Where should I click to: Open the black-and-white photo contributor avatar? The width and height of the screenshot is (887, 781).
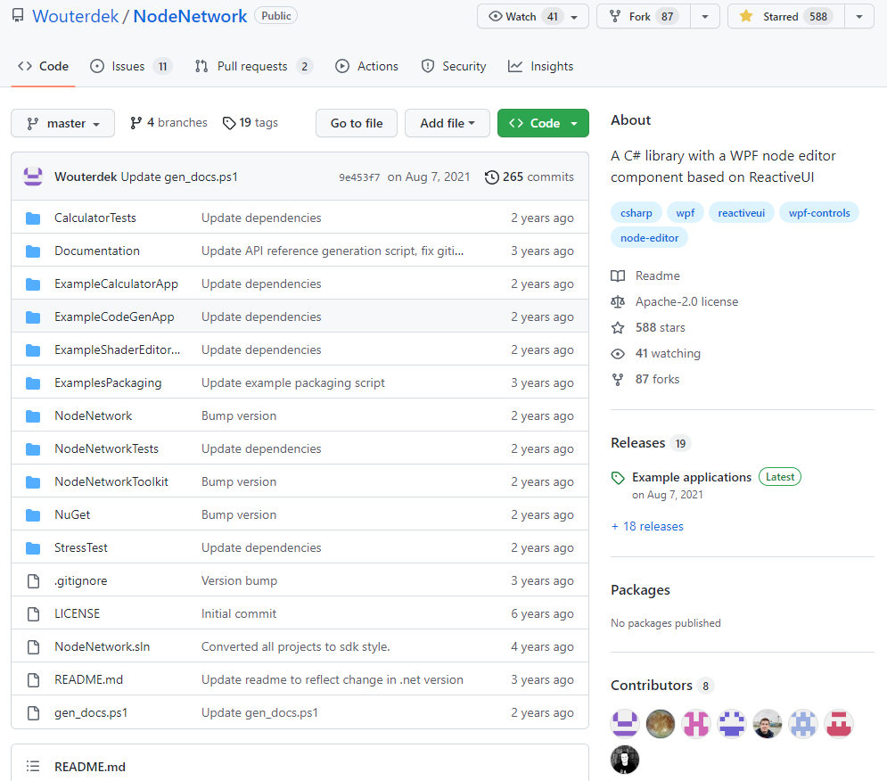(x=625, y=760)
